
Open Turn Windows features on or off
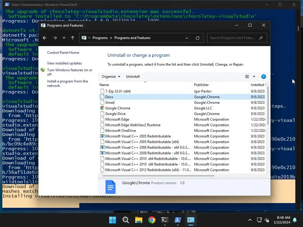point(70,72)
